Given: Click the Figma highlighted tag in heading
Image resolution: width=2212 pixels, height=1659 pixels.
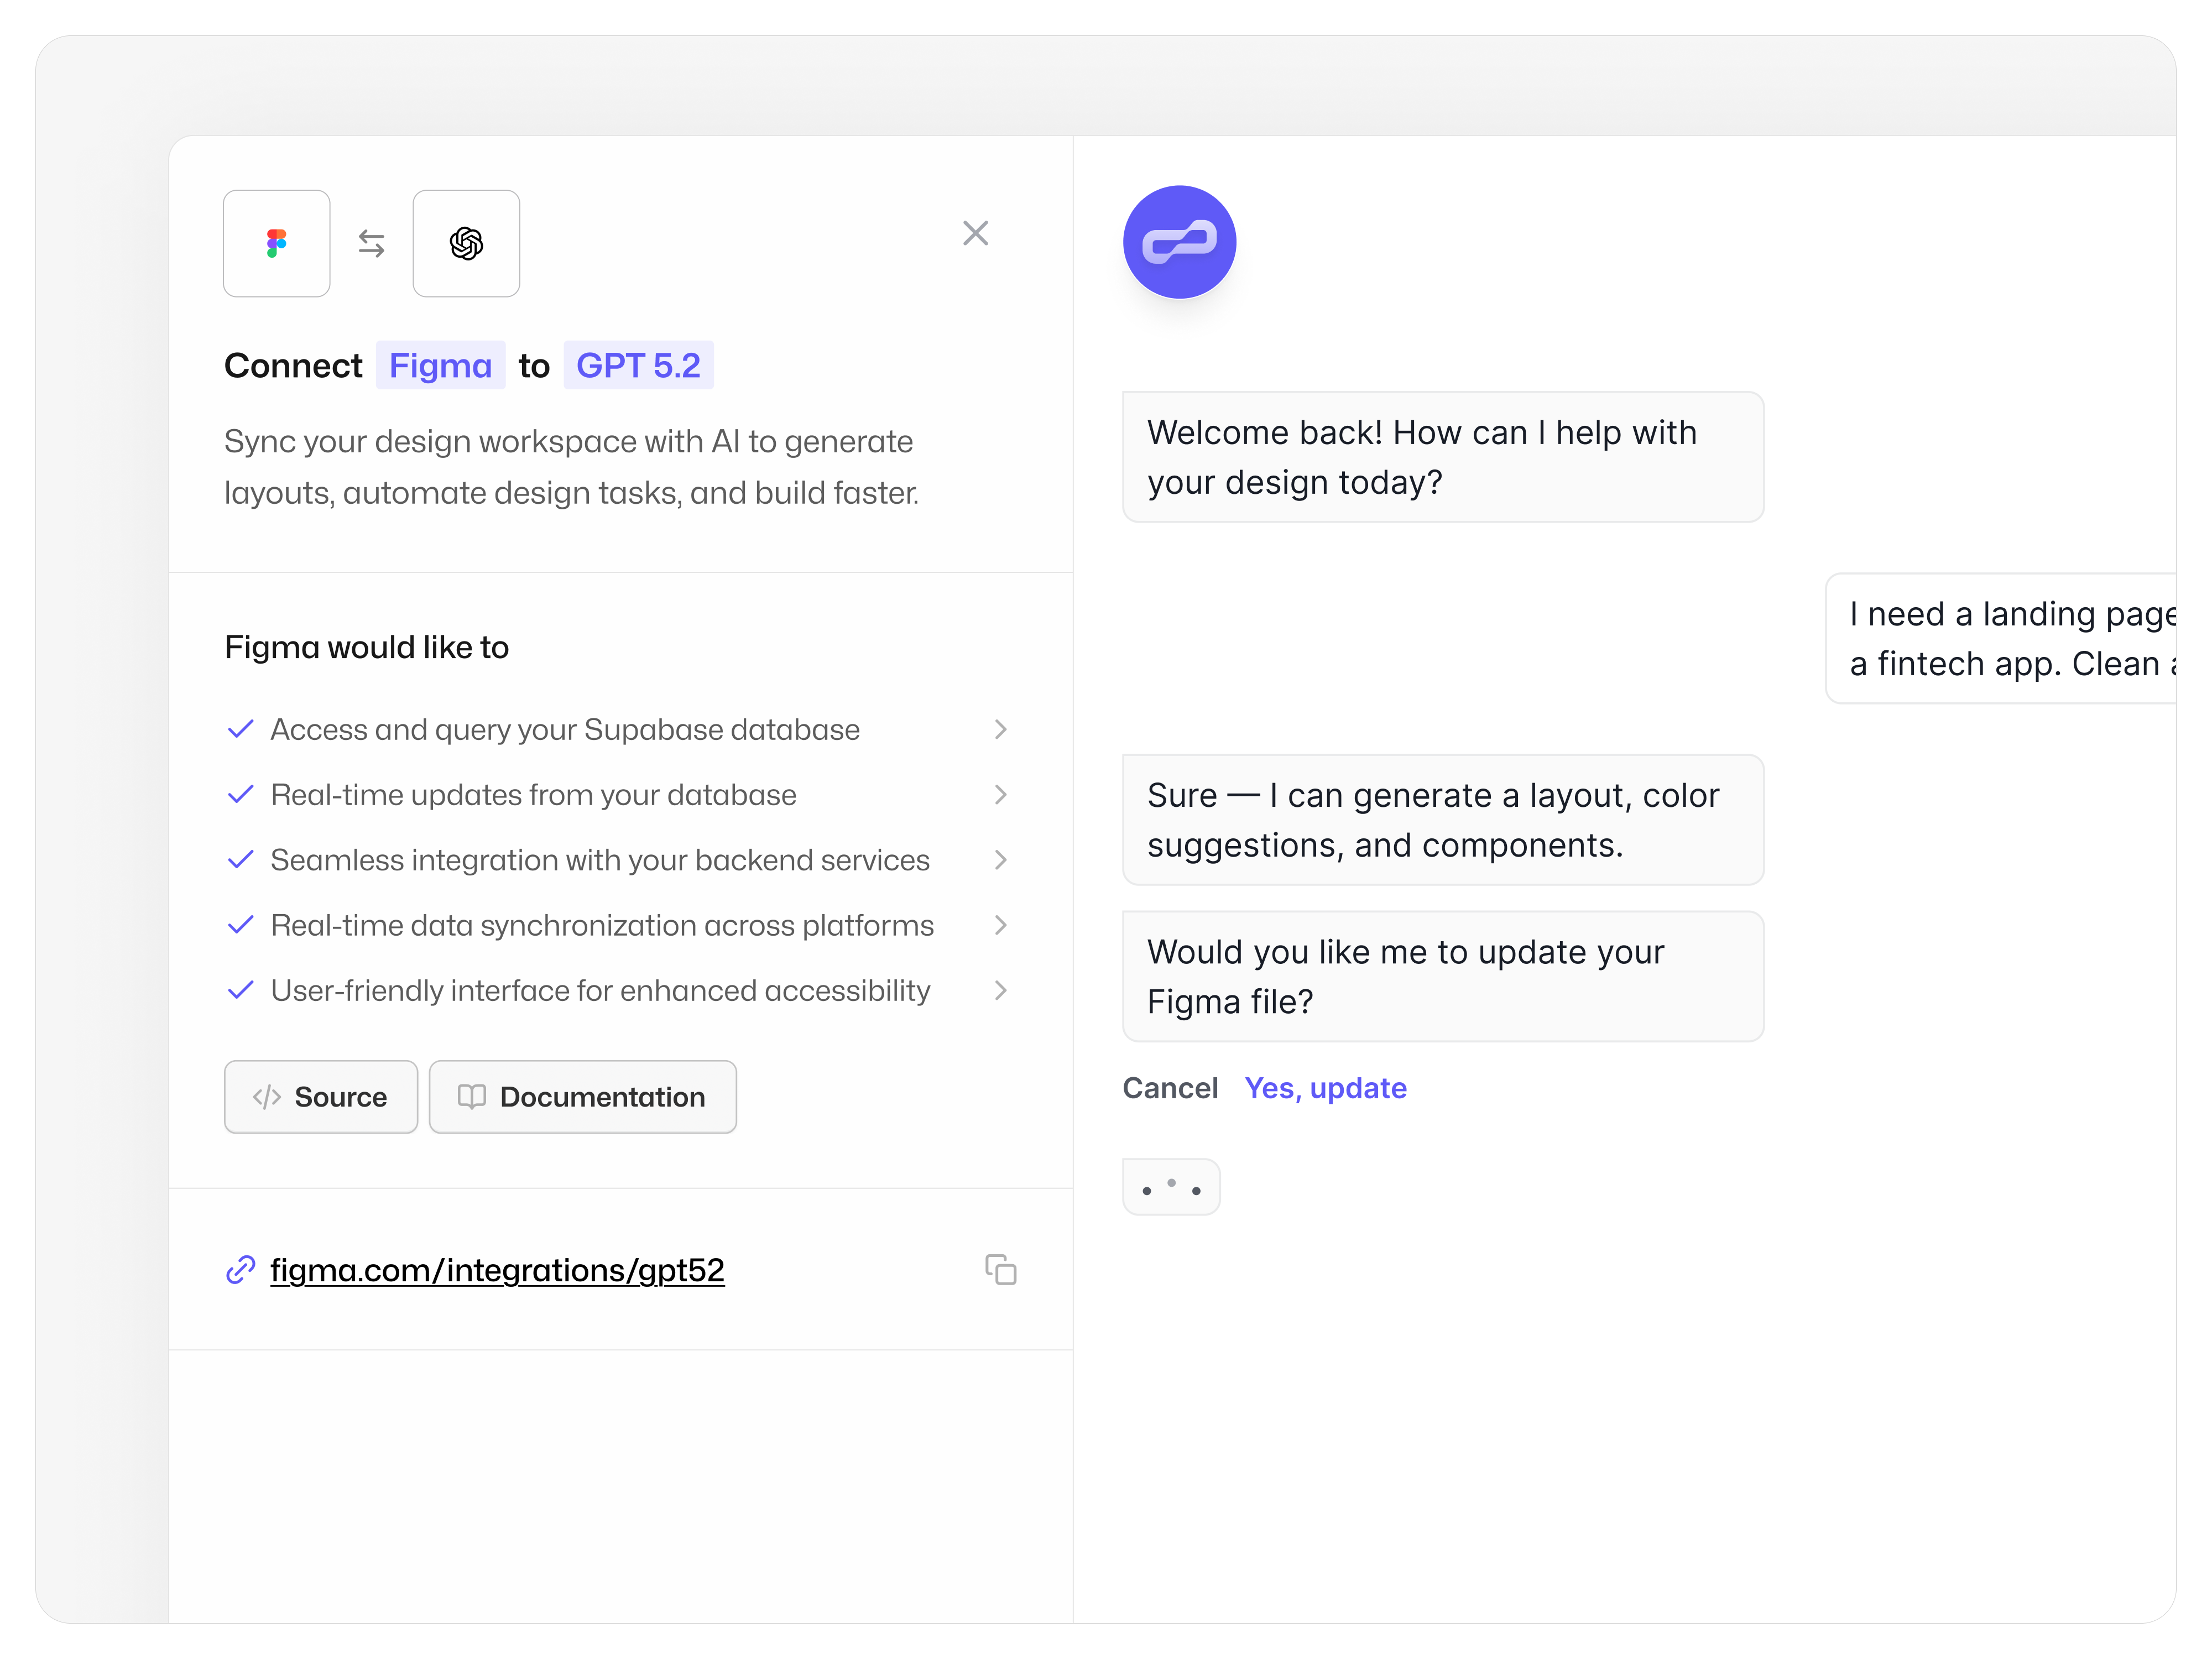Looking at the screenshot, I should click(x=440, y=365).
